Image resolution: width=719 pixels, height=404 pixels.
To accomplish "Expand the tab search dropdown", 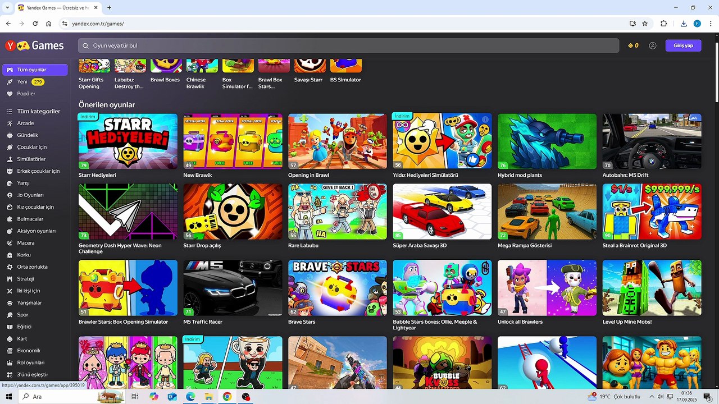I will (7, 8).
